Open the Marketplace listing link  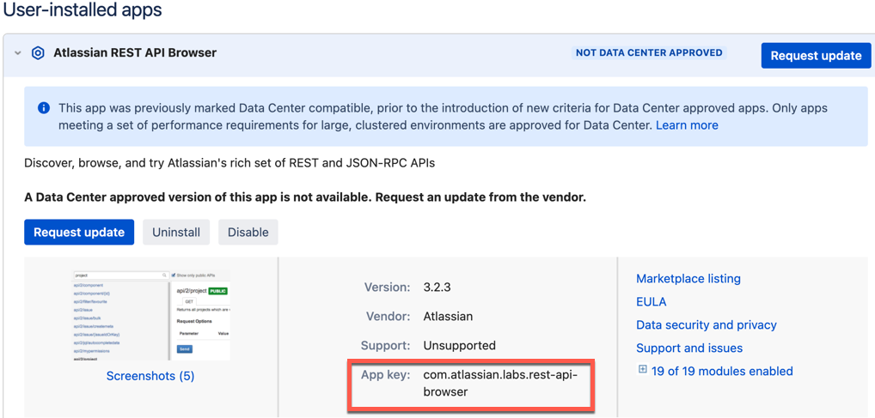tap(688, 278)
